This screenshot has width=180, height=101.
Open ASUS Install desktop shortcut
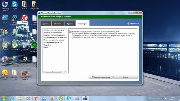point(5,33)
